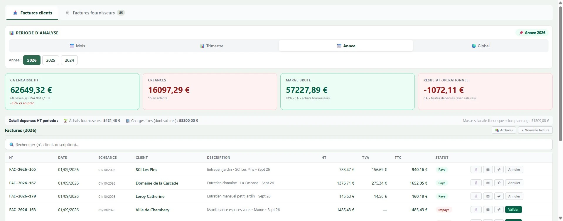The width and height of the screenshot is (563, 221).
Task: Validate unpaid invoice FAC-2026-163
Action: pos(513,210)
